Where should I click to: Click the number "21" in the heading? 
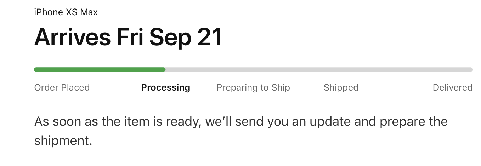tap(209, 37)
